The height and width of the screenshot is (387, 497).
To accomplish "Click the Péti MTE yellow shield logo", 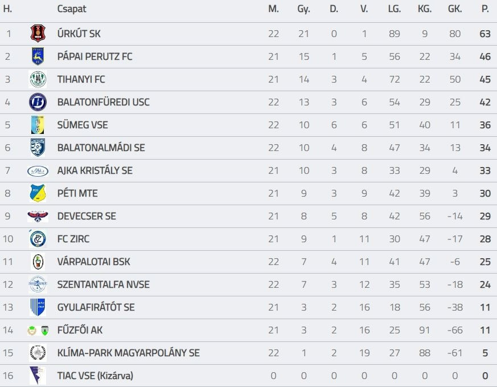I will [38, 193].
